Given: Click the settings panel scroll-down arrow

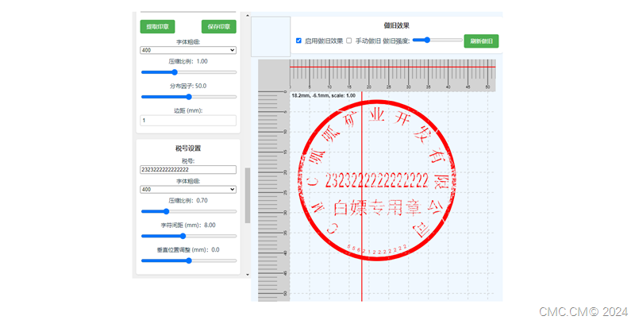Looking at the screenshot, I should [x=248, y=275].
